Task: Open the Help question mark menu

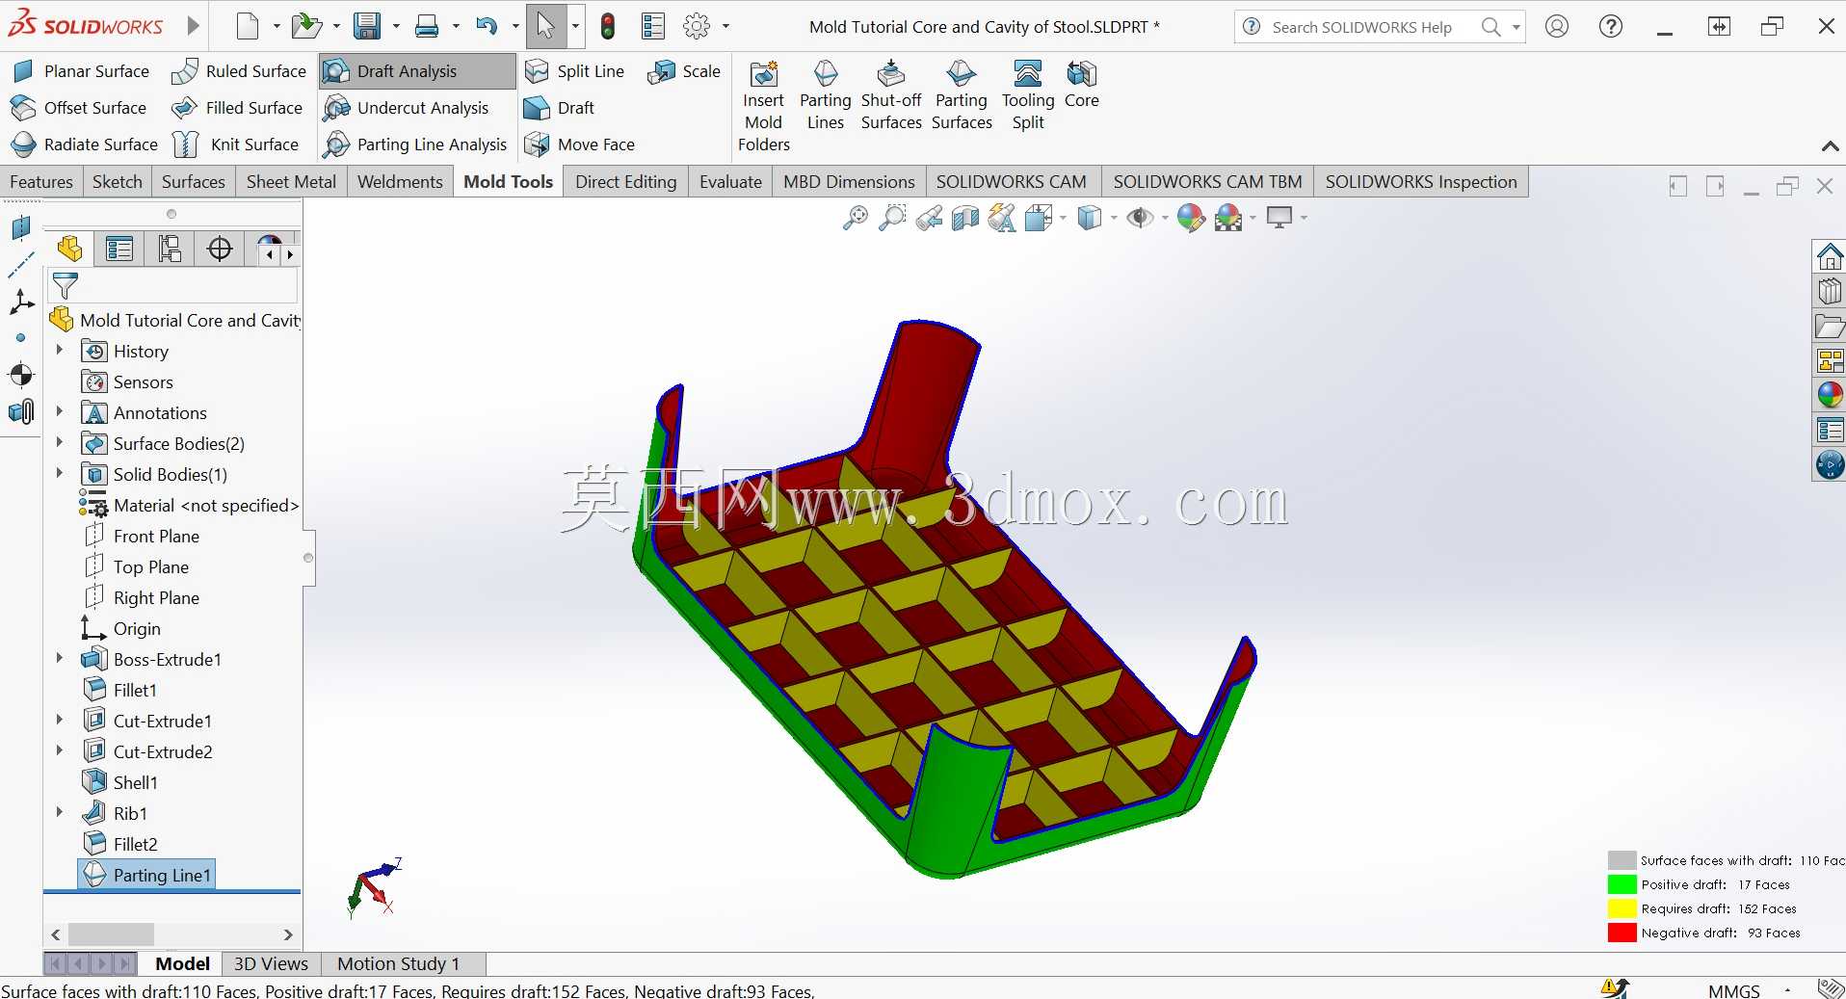Action: pyautogui.click(x=1611, y=27)
